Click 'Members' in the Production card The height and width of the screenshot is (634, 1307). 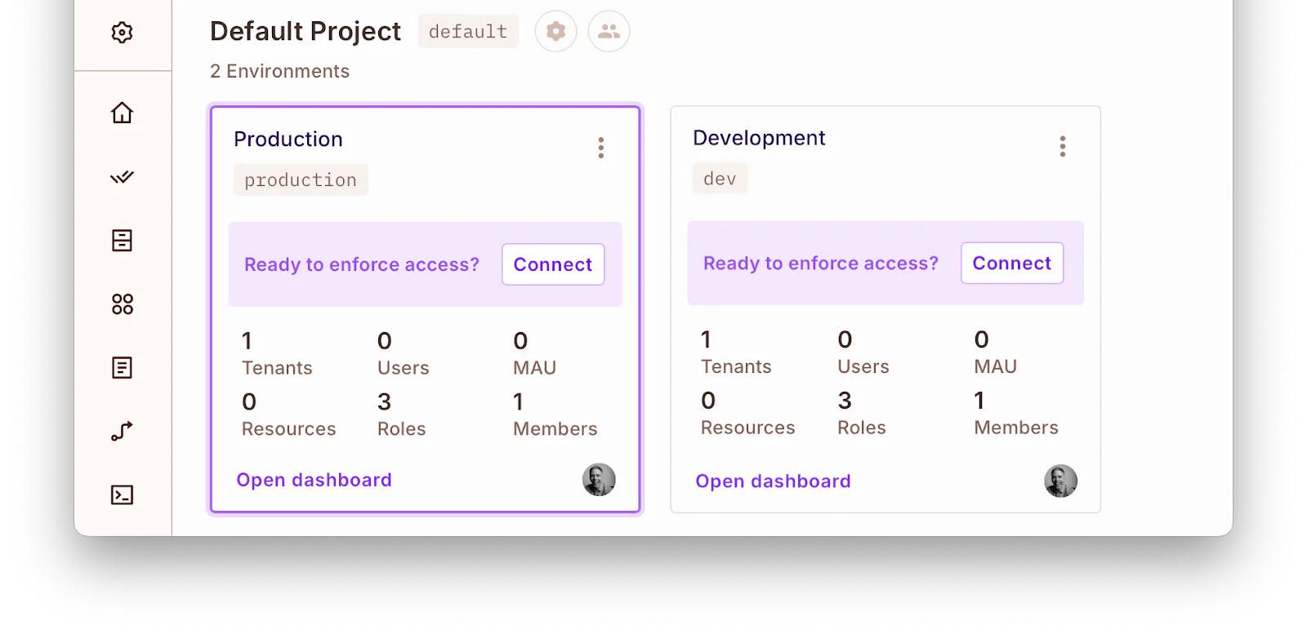(x=555, y=429)
